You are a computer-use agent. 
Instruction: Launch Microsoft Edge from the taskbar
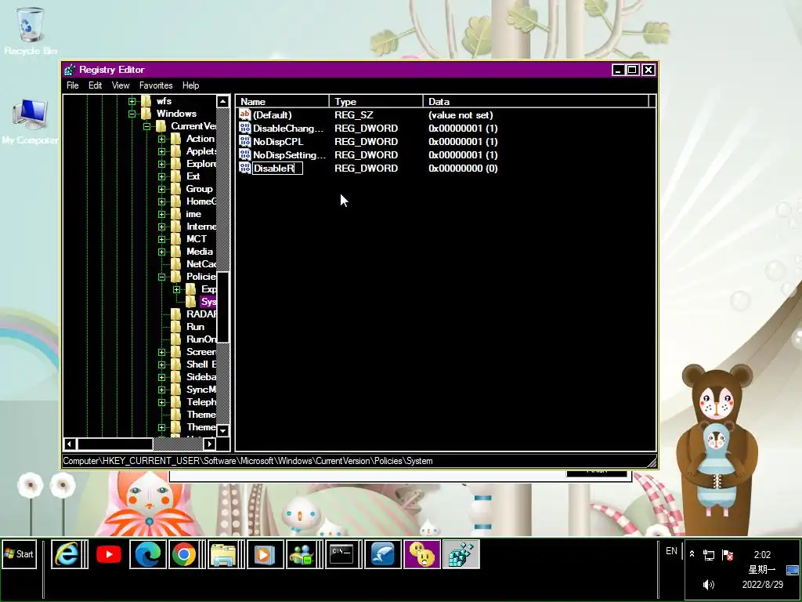147,554
